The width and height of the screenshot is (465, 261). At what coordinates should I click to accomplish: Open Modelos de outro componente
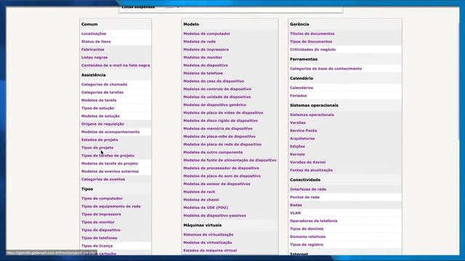(213, 152)
